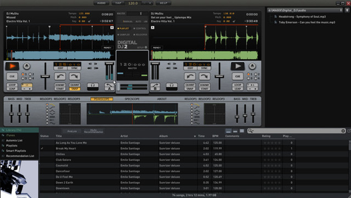Switch to the SPECSCOPE tab

[x=132, y=99]
